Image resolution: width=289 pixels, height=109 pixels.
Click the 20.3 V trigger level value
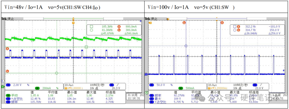point(116,88)
